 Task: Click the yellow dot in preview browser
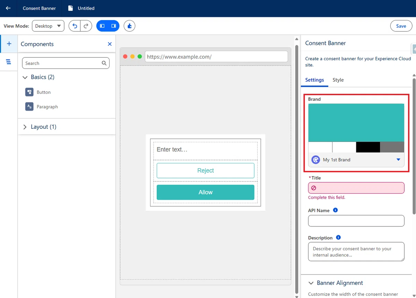pos(132,56)
